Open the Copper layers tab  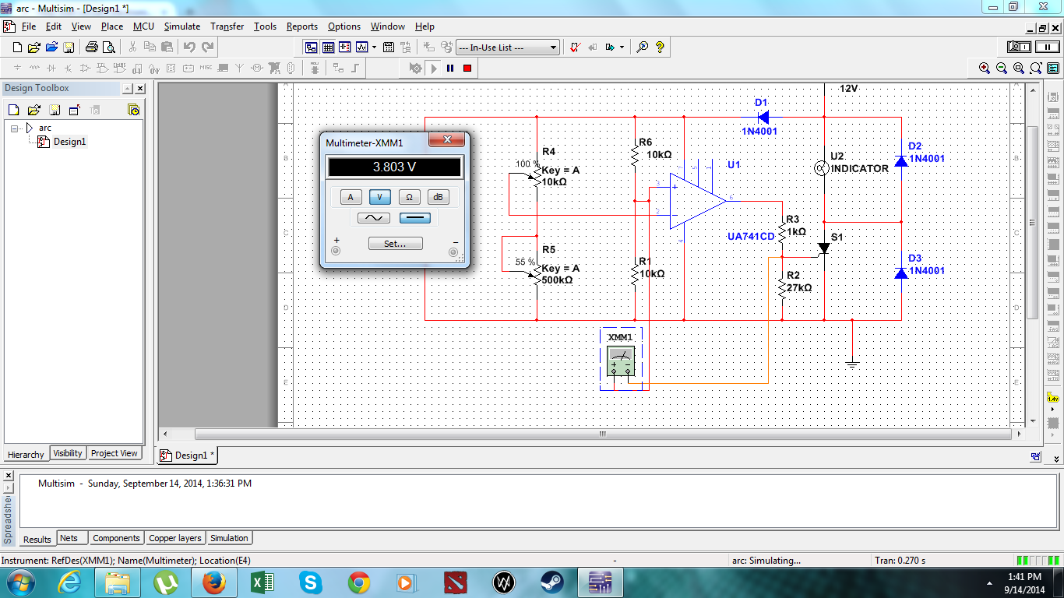[x=175, y=538]
